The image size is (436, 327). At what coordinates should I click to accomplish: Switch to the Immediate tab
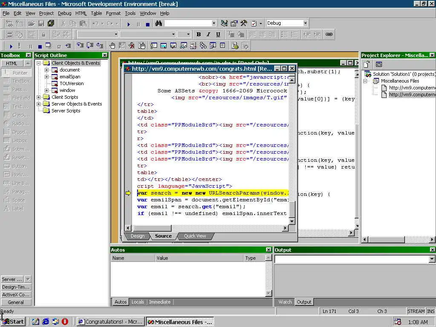160,302
